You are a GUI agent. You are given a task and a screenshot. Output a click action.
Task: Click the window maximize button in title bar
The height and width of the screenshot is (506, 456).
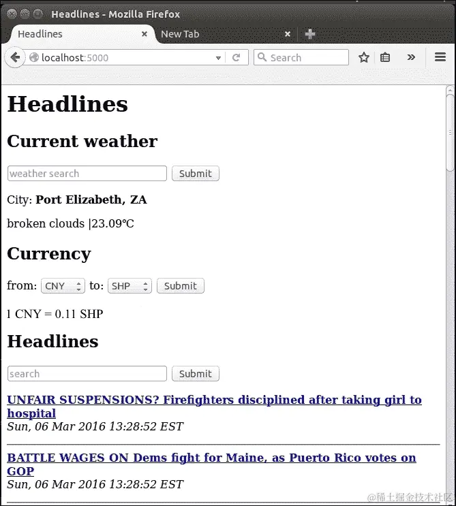tap(37, 14)
